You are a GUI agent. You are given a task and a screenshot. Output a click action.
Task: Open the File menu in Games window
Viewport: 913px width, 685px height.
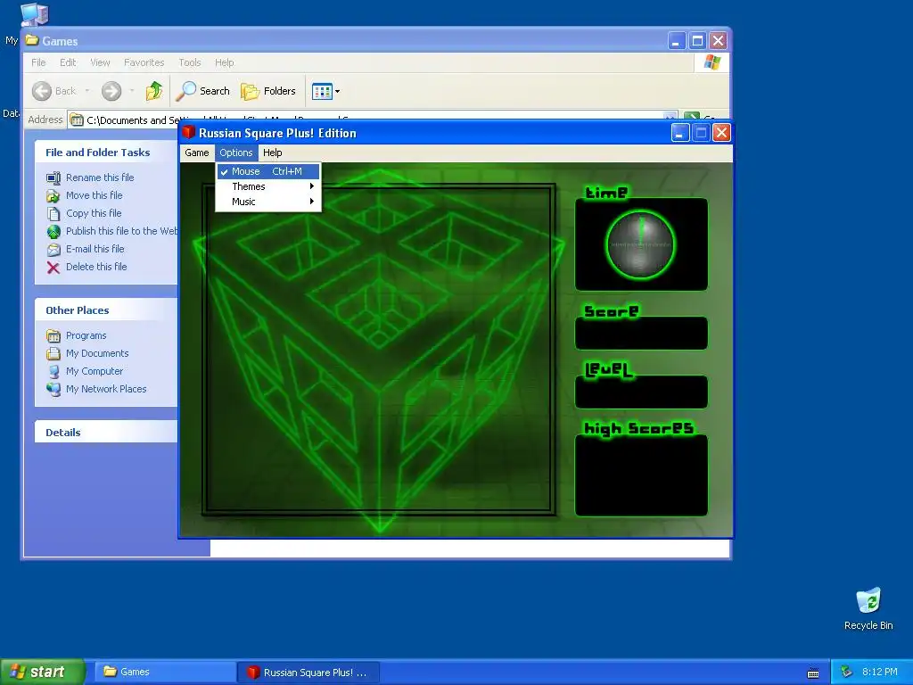38,62
